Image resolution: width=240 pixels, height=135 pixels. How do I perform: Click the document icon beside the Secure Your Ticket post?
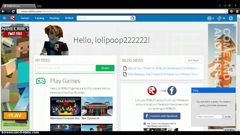pos(125,68)
